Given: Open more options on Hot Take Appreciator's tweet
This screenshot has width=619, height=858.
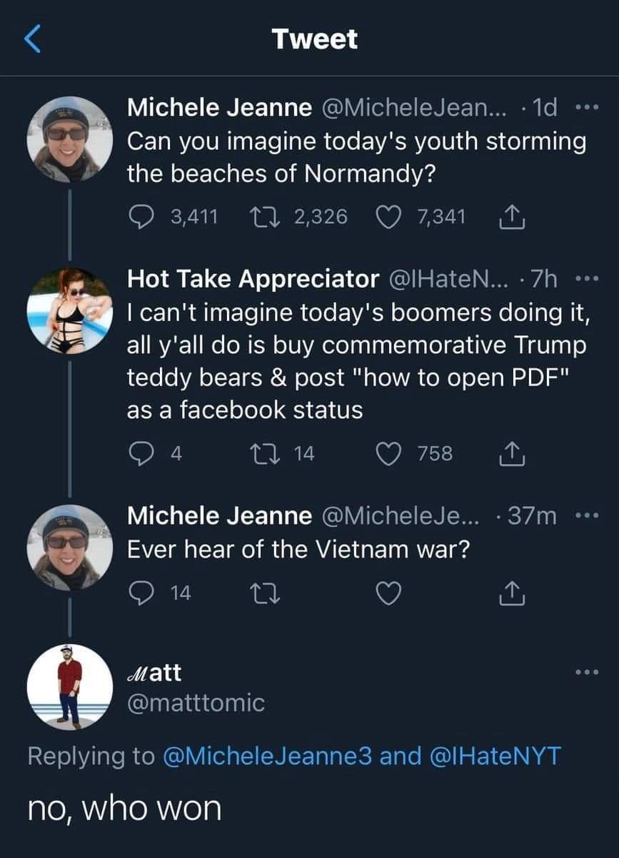Looking at the screenshot, I should click(x=585, y=277).
